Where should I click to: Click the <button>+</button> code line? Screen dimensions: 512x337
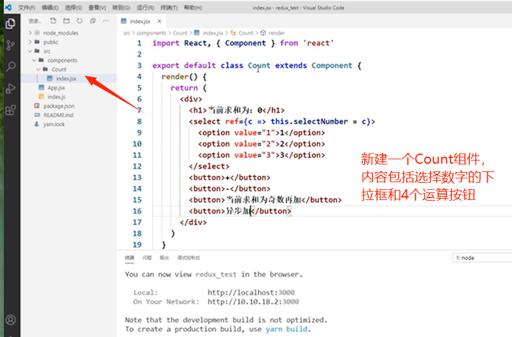tap(229, 177)
